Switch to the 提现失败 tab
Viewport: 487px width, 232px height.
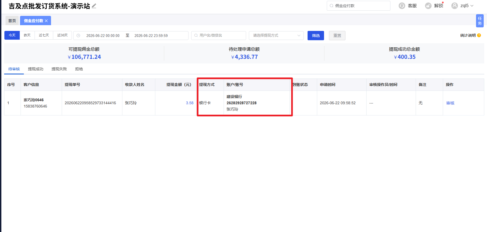tap(59, 69)
